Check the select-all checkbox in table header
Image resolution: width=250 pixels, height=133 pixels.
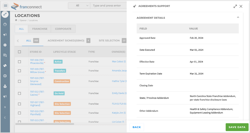point(19,52)
